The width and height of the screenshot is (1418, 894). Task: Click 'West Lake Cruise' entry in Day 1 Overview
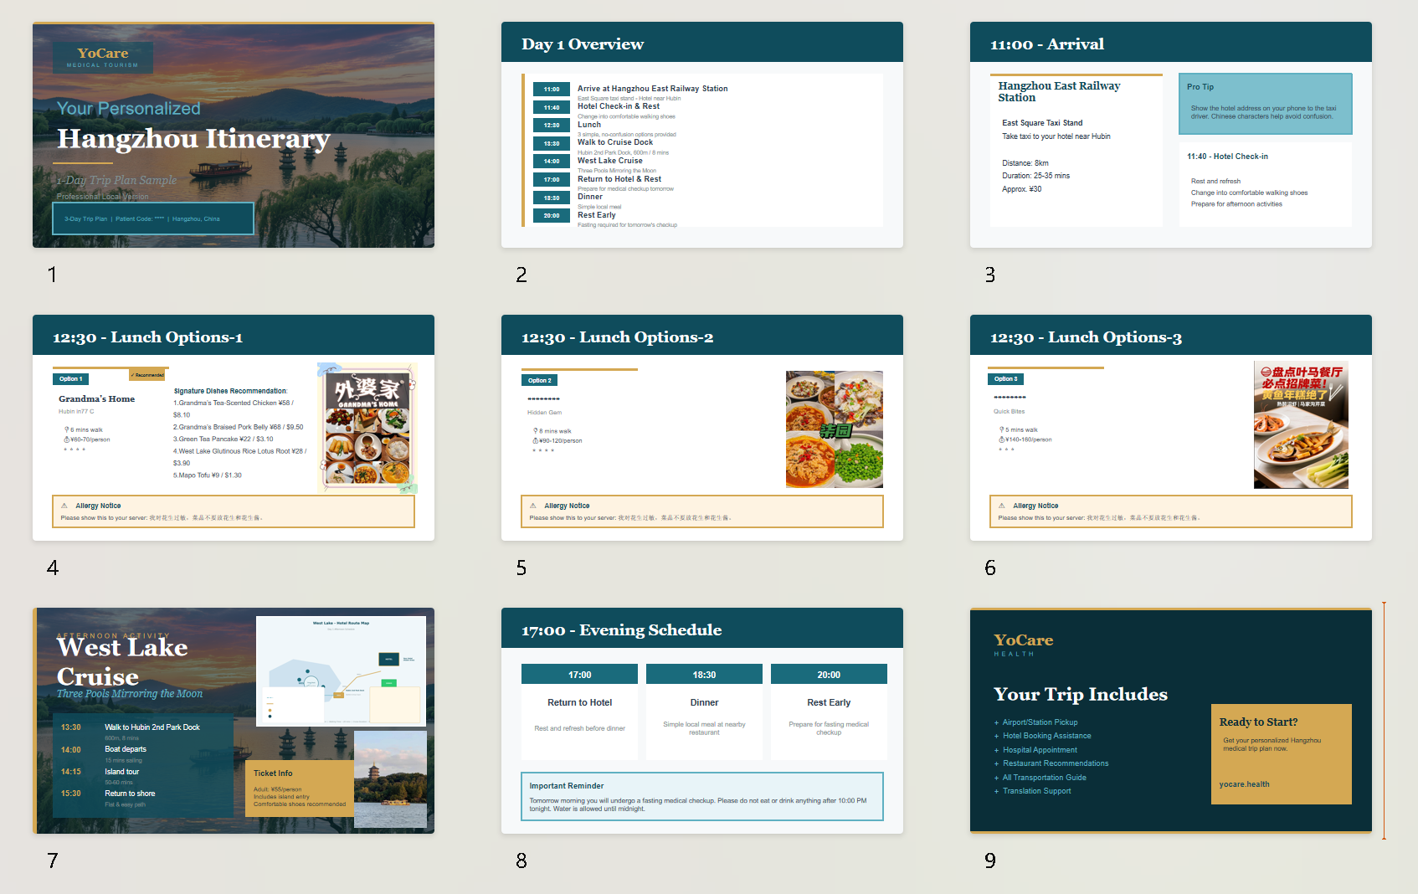[610, 161]
